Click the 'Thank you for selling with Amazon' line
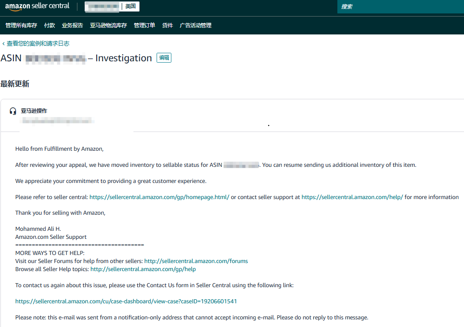464x327 pixels. [x=60, y=213]
